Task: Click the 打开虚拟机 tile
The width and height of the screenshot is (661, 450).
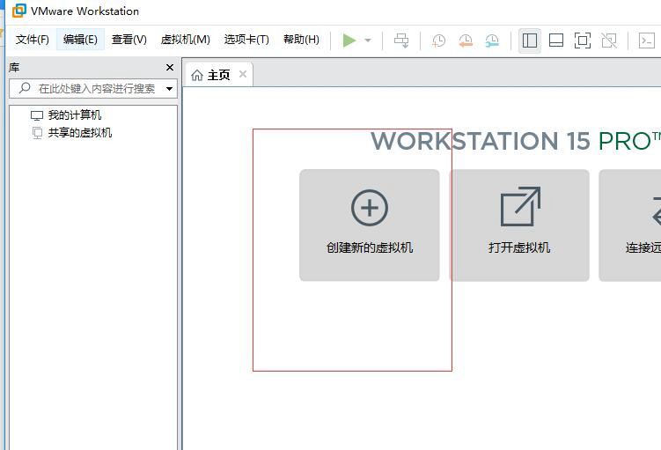Action: pos(519,225)
